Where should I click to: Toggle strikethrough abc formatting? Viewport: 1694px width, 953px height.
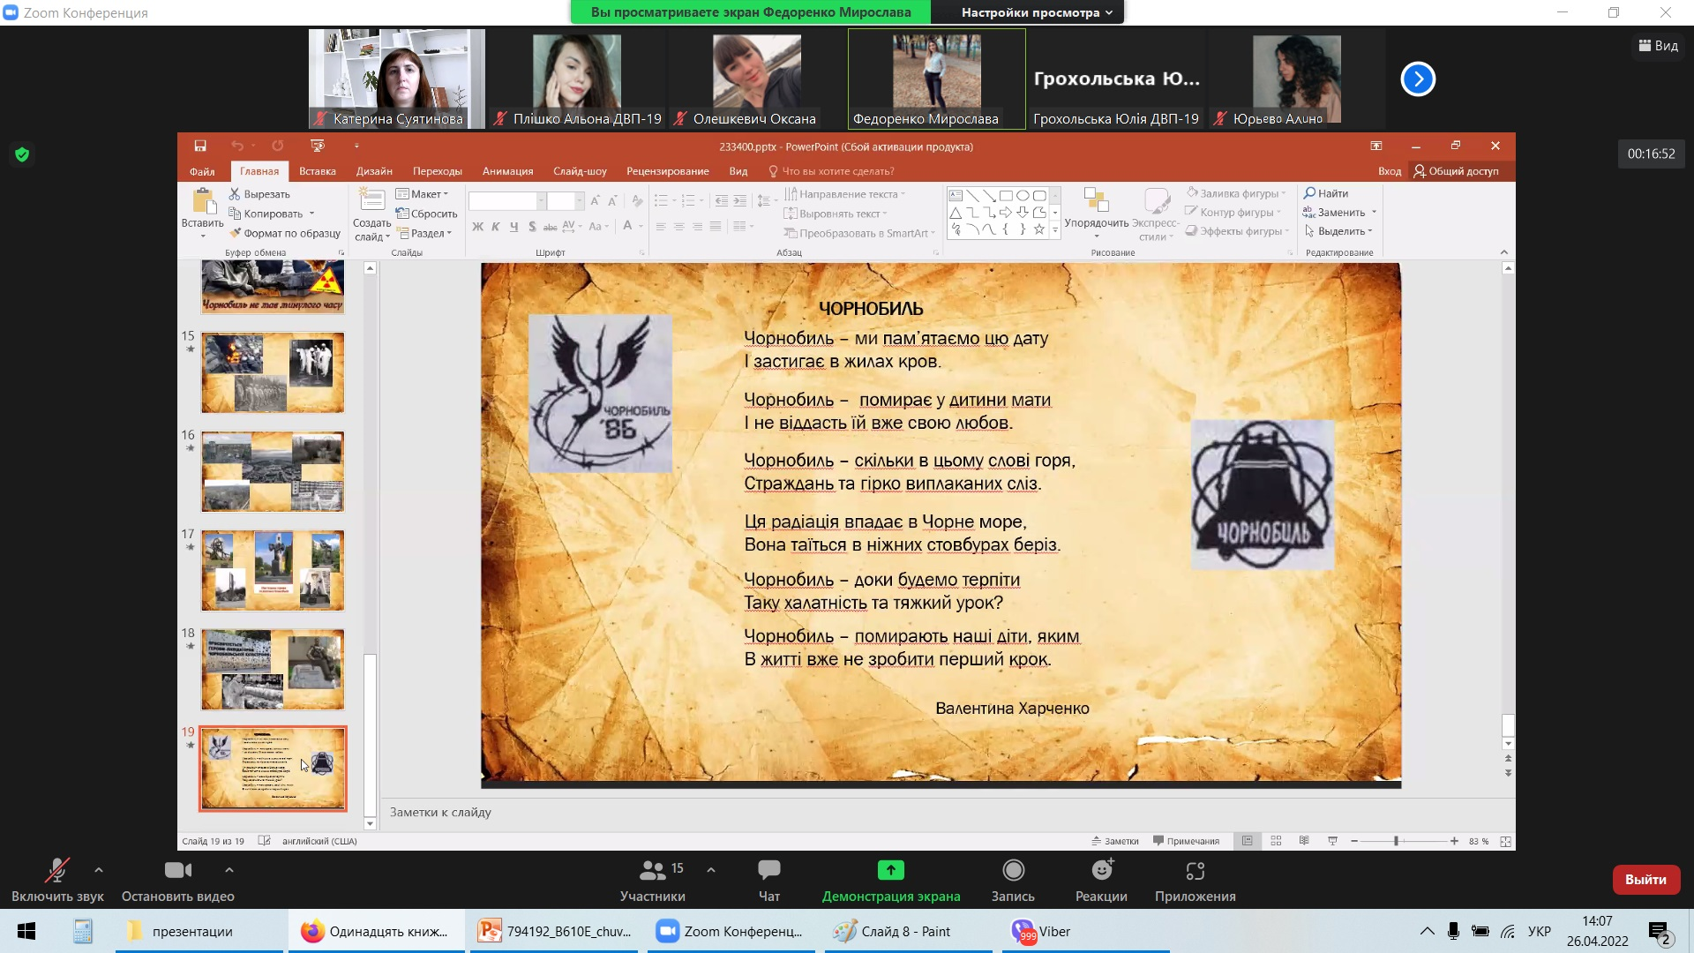550,227
